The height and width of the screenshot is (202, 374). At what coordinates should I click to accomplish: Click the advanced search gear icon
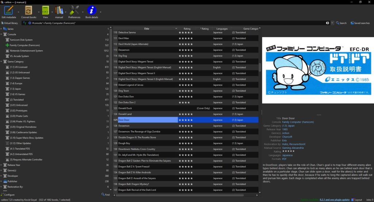pyautogui.click(x=30, y=23)
